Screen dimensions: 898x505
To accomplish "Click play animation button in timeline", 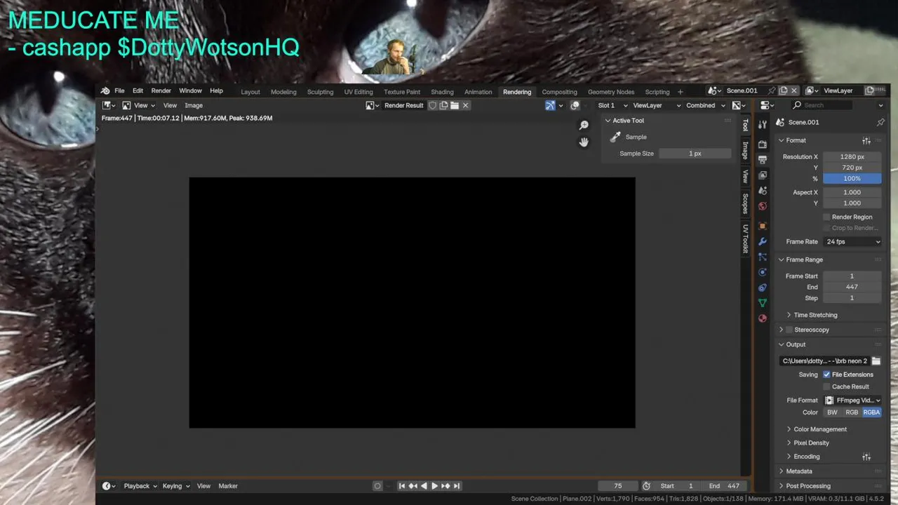I will [434, 486].
